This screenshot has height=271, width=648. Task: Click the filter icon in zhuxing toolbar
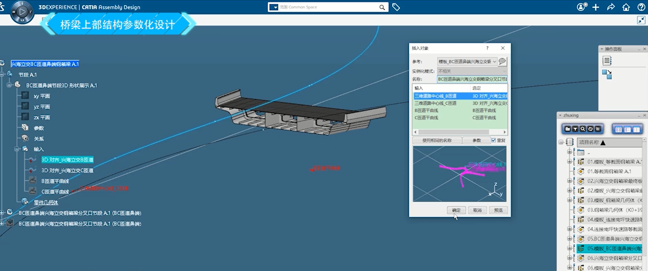(575, 129)
